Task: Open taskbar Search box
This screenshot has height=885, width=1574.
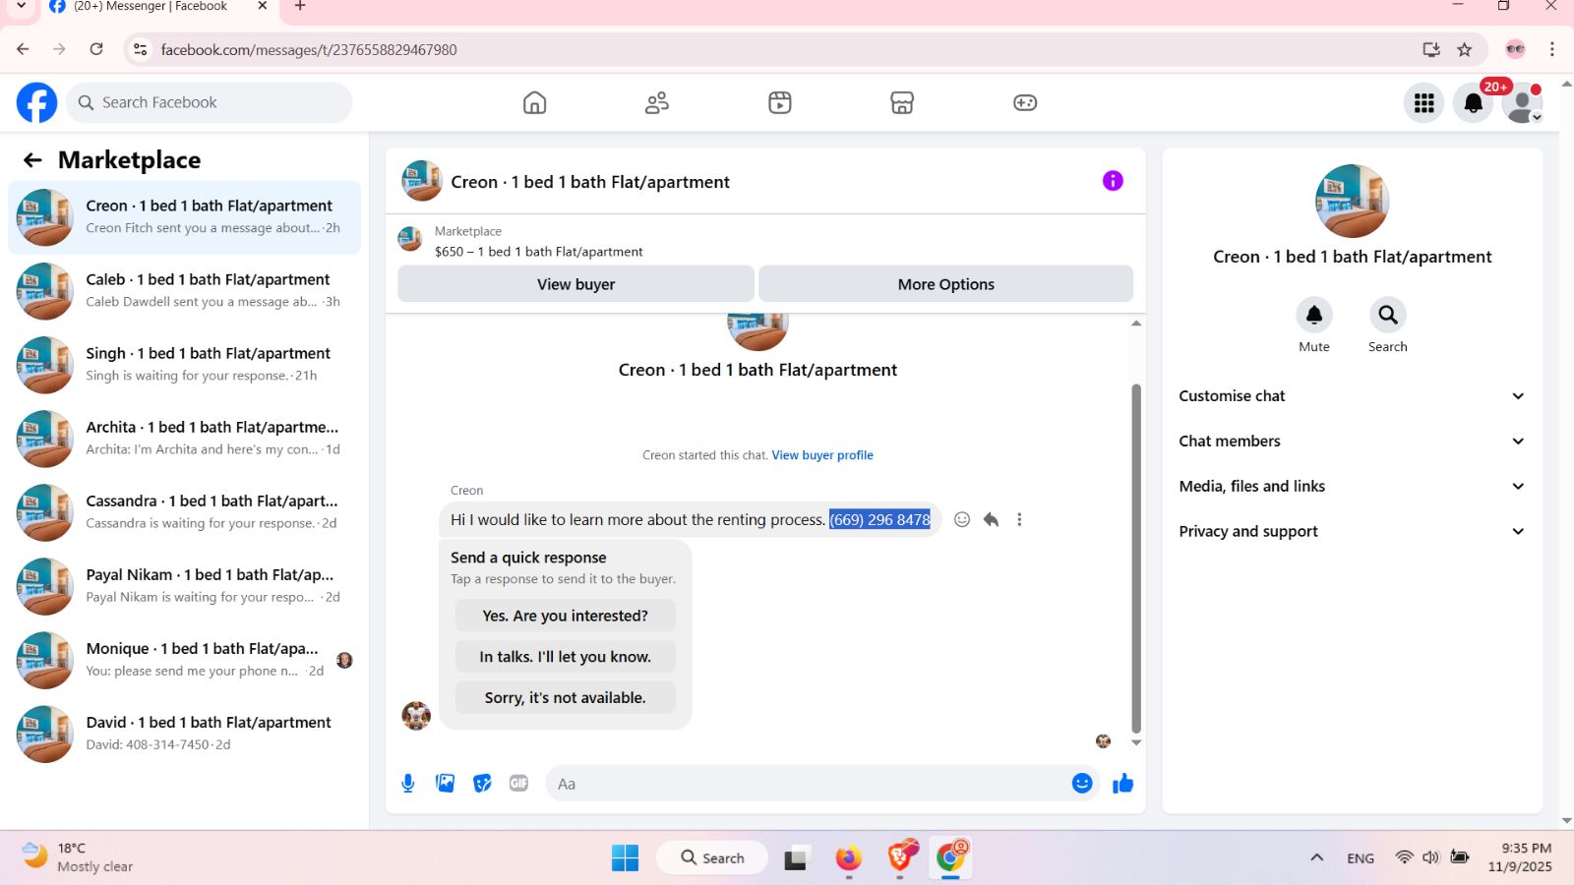Action: pos(712,858)
